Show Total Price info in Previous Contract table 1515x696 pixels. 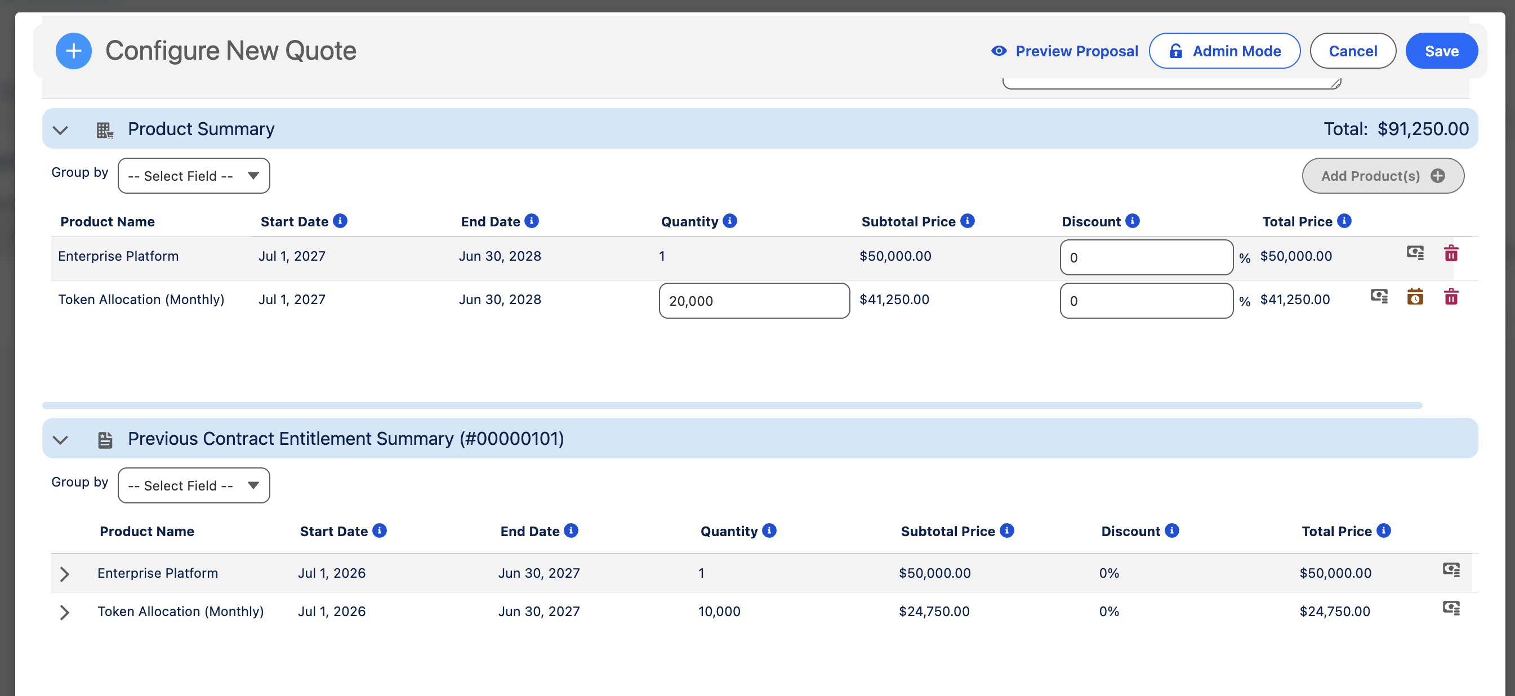(1384, 531)
